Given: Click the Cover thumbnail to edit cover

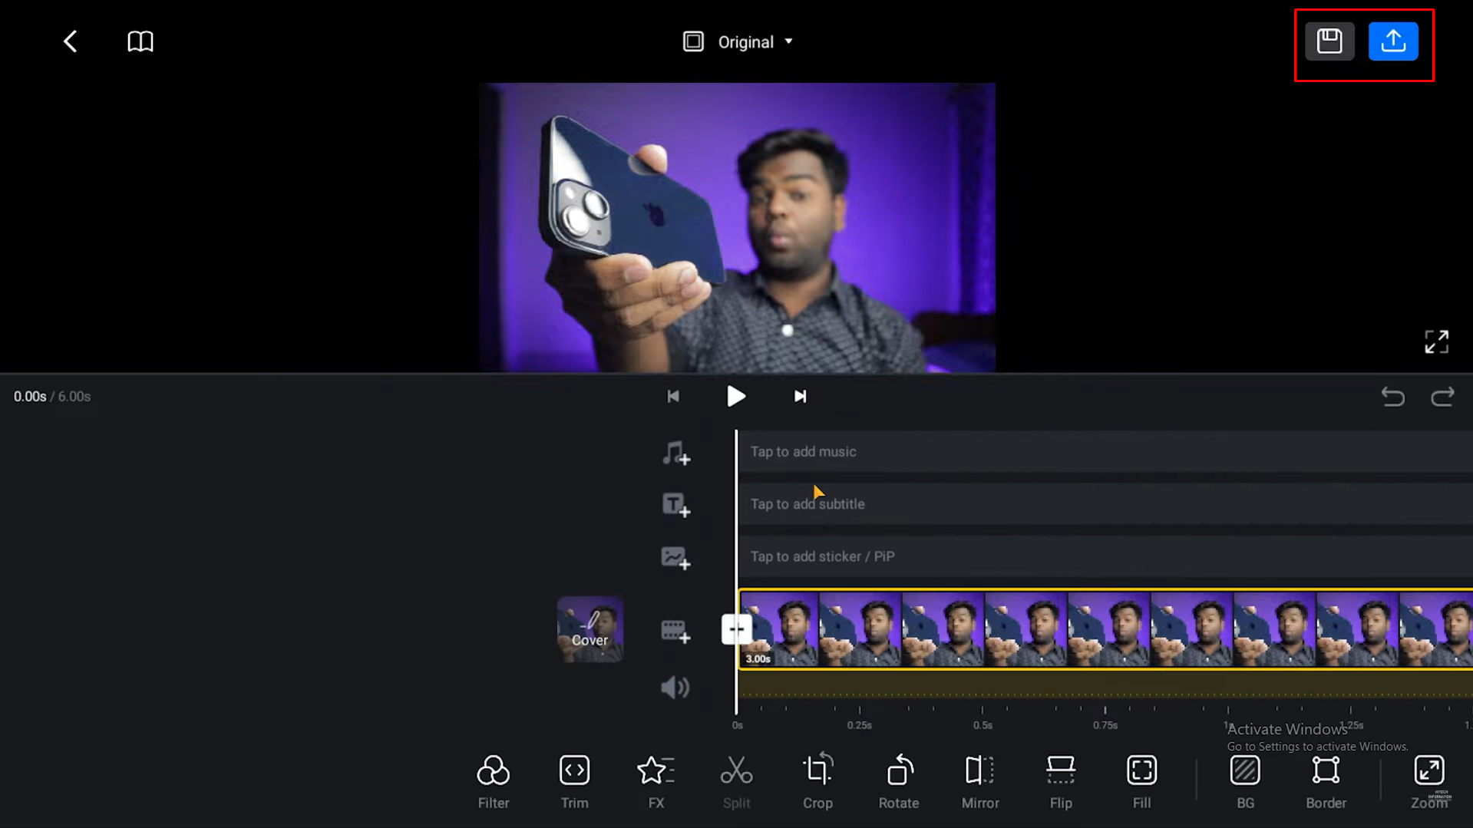Looking at the screenshot, I should coord(590,629).
